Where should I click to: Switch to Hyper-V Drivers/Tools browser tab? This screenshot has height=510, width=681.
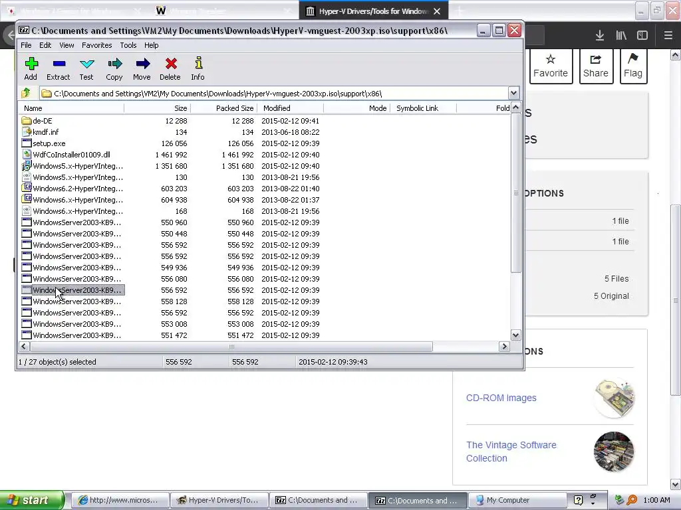[x=372, y=11]
